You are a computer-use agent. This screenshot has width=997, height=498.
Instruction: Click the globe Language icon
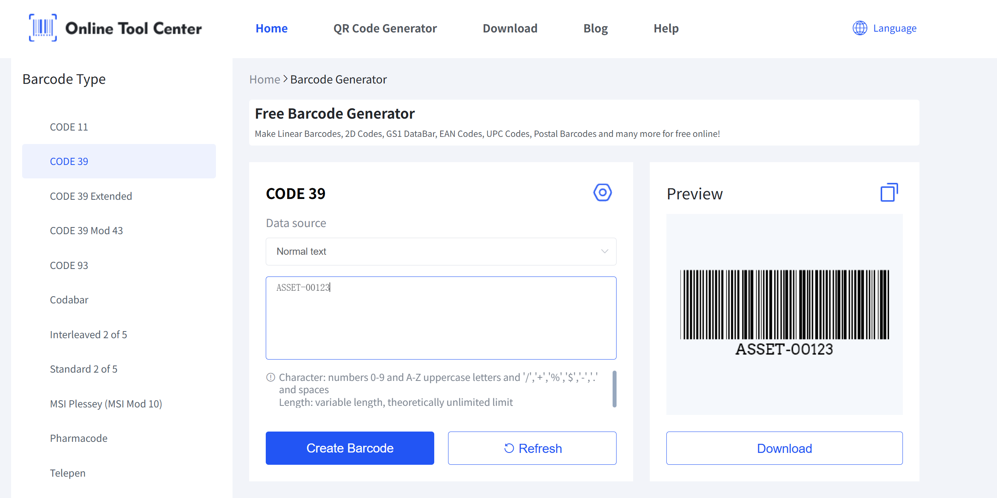859,28
